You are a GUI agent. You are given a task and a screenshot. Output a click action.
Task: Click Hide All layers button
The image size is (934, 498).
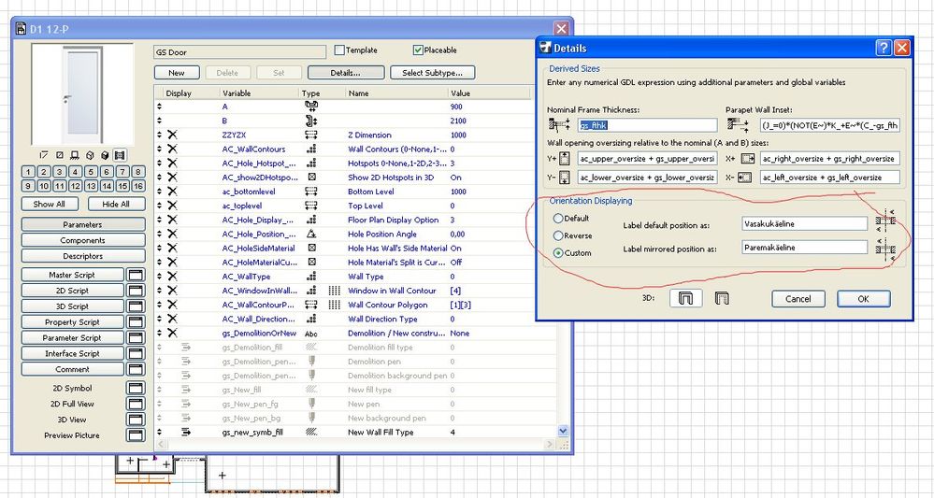(116, 204)
